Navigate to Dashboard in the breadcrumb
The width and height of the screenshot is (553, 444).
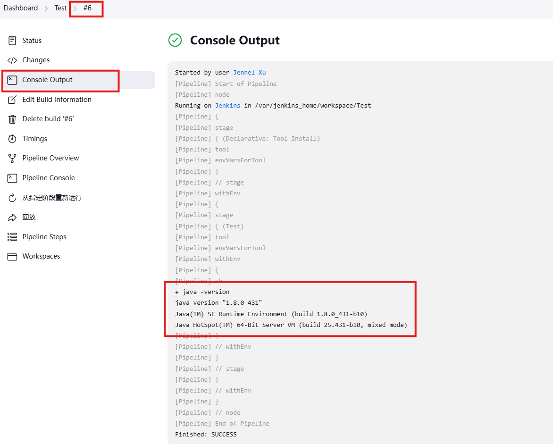[x=21, y=8]
